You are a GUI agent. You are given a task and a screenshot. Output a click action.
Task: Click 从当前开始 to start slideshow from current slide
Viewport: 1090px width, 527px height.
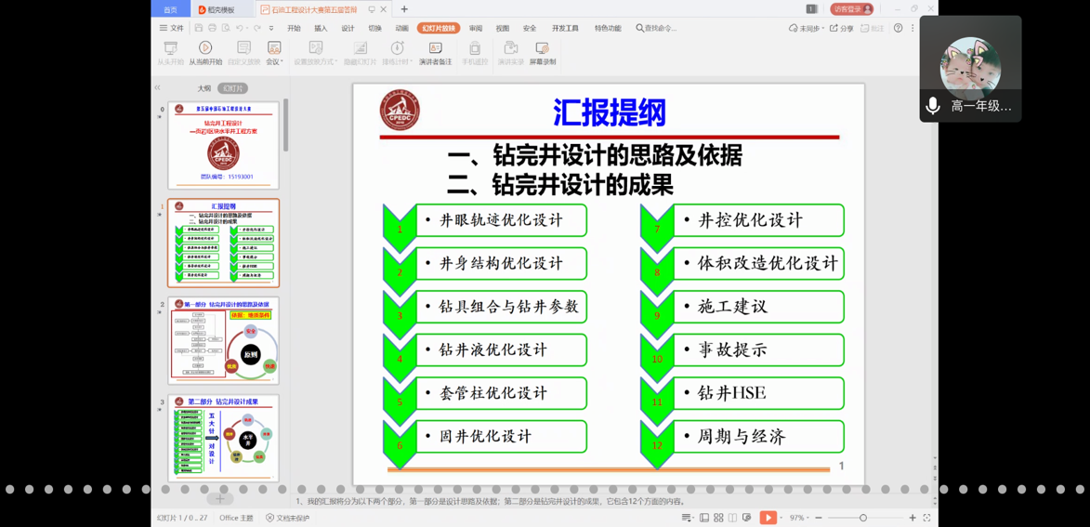(x=205, y=52)
